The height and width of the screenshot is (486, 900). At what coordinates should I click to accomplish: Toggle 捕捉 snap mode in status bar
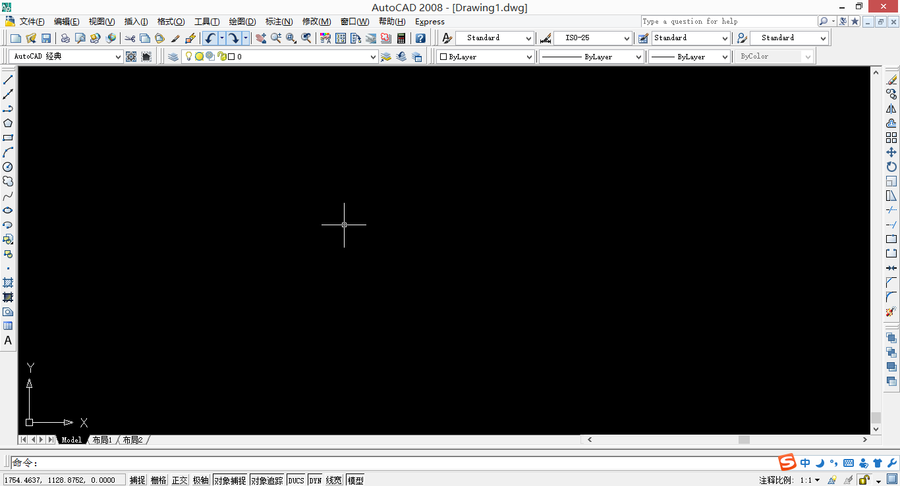[x=137, y=480]
